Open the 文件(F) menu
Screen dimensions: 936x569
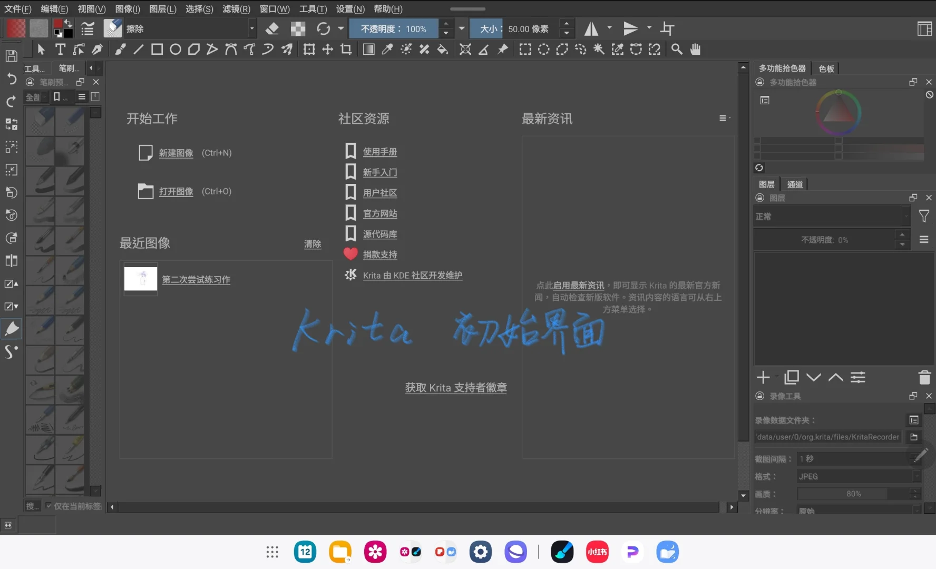pos(18,9)
